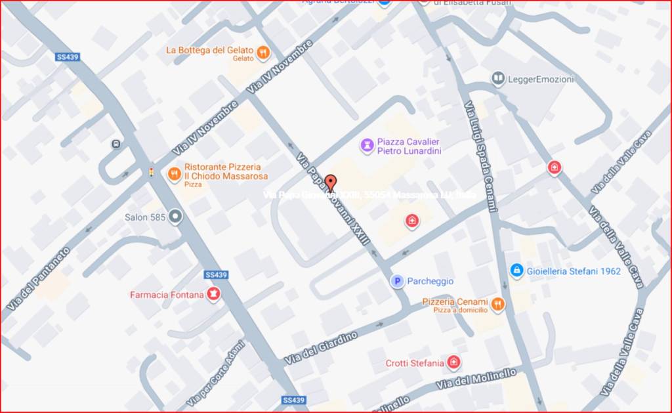Click the Pizzeria Cenami restaurant icon
This screenshot has width=672, height=413.
click(497, 305)
